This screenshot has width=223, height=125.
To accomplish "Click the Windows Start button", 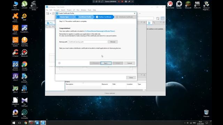I will pos(14,123).
